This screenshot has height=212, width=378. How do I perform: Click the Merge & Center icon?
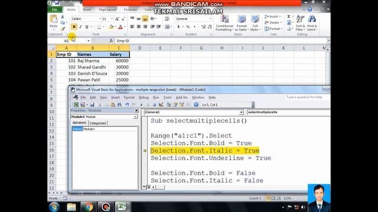click(x=167, y=26)
